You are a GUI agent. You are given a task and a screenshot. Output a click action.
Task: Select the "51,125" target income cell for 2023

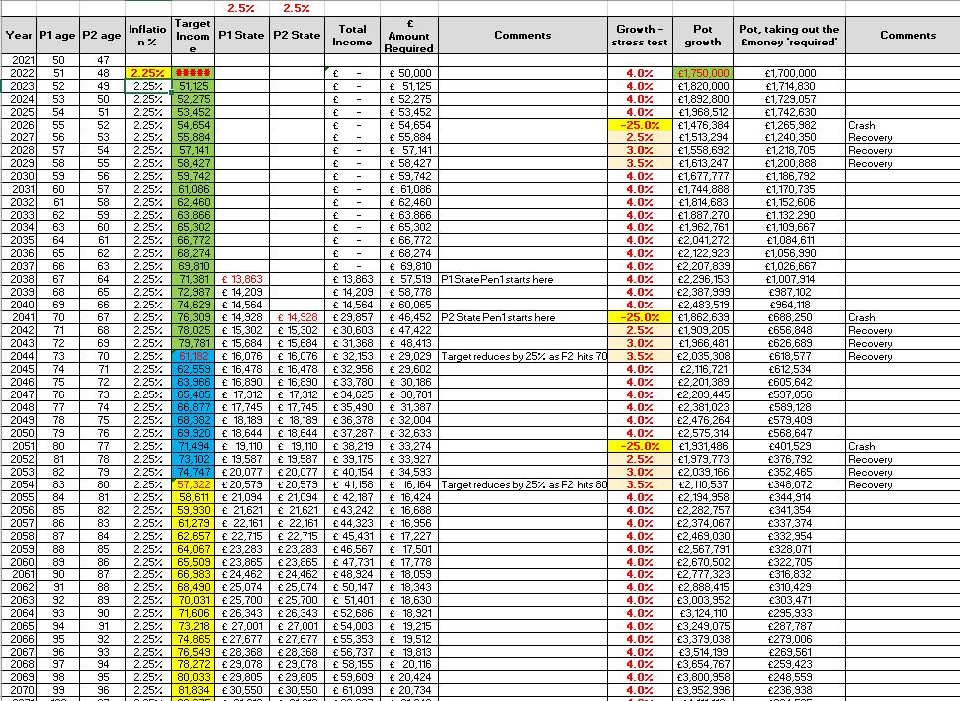click(x=193, y=86)
